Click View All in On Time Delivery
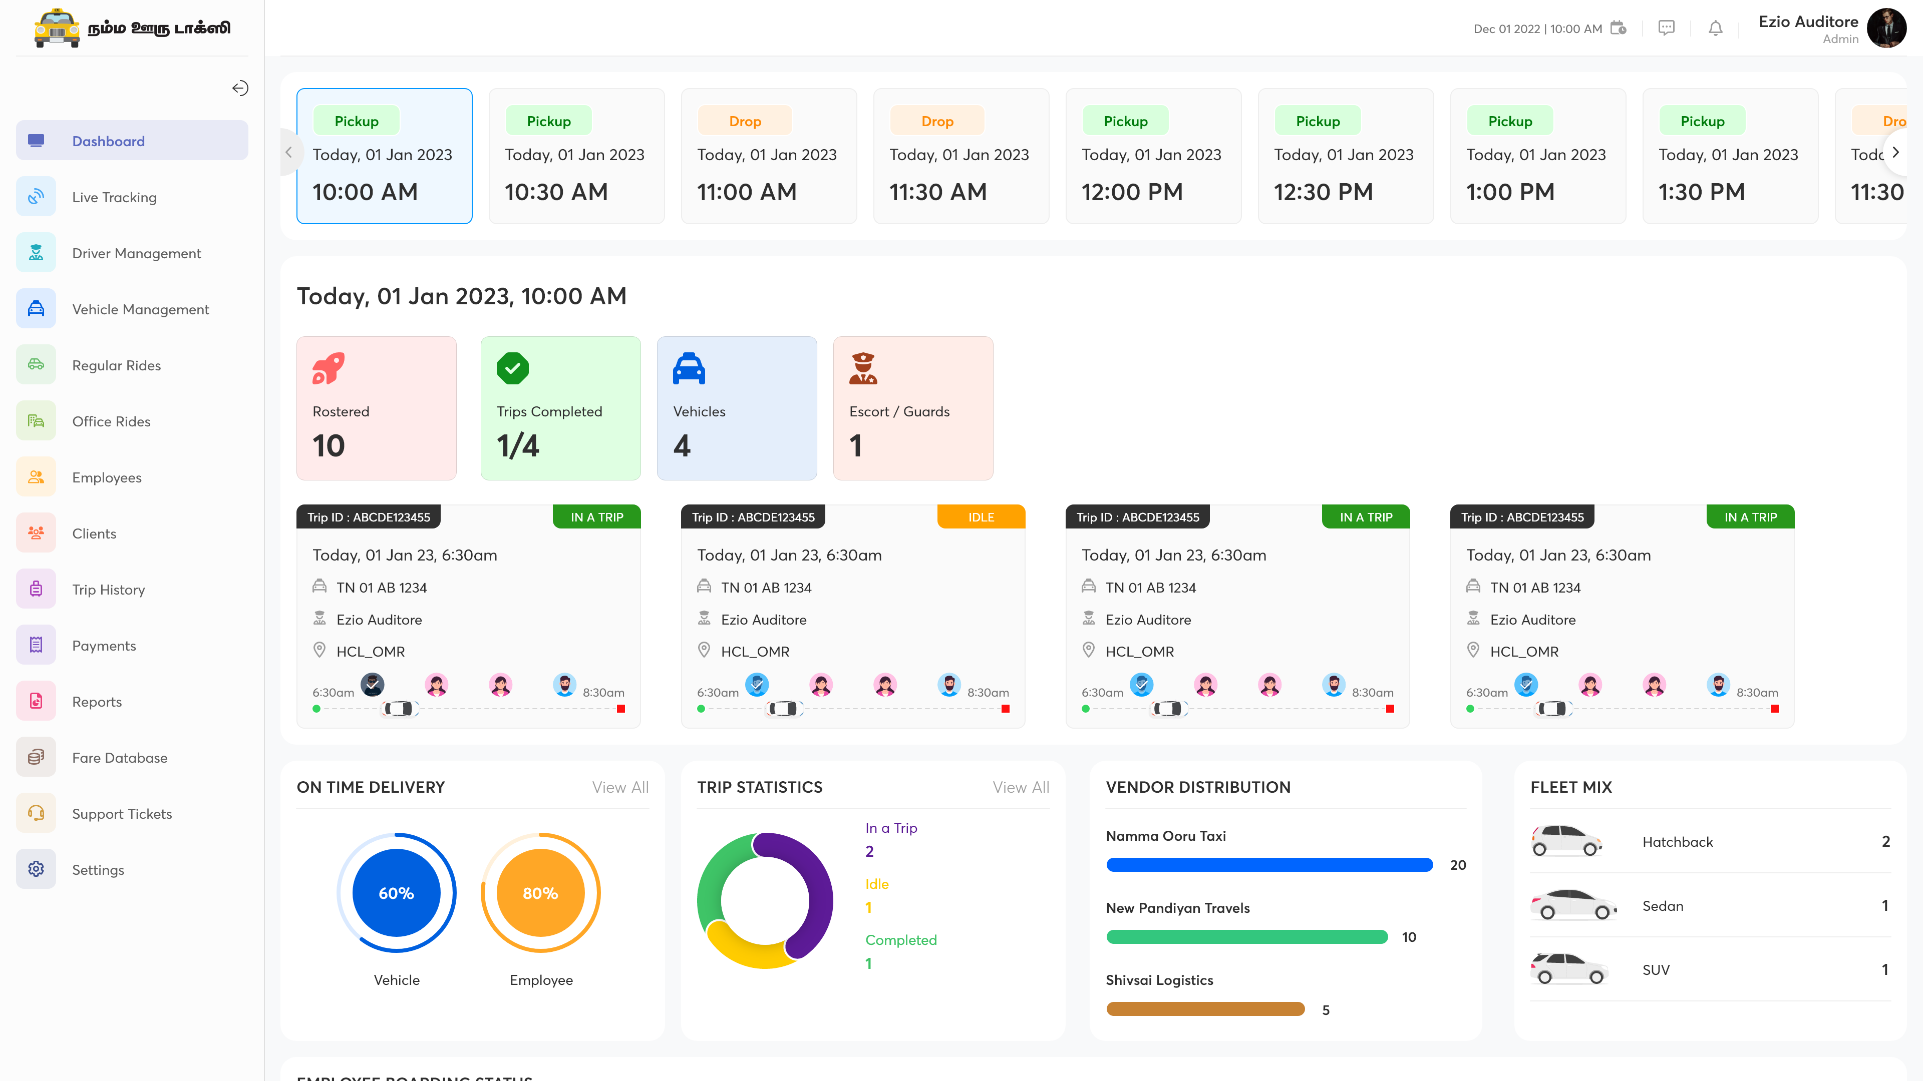The height and width of the screenshot is (1081, 1923). (x=619, y=787)
